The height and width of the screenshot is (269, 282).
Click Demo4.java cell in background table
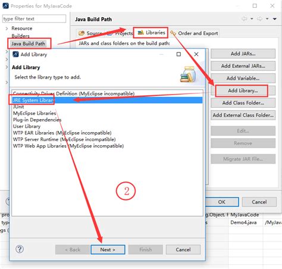tap(243, 223)
